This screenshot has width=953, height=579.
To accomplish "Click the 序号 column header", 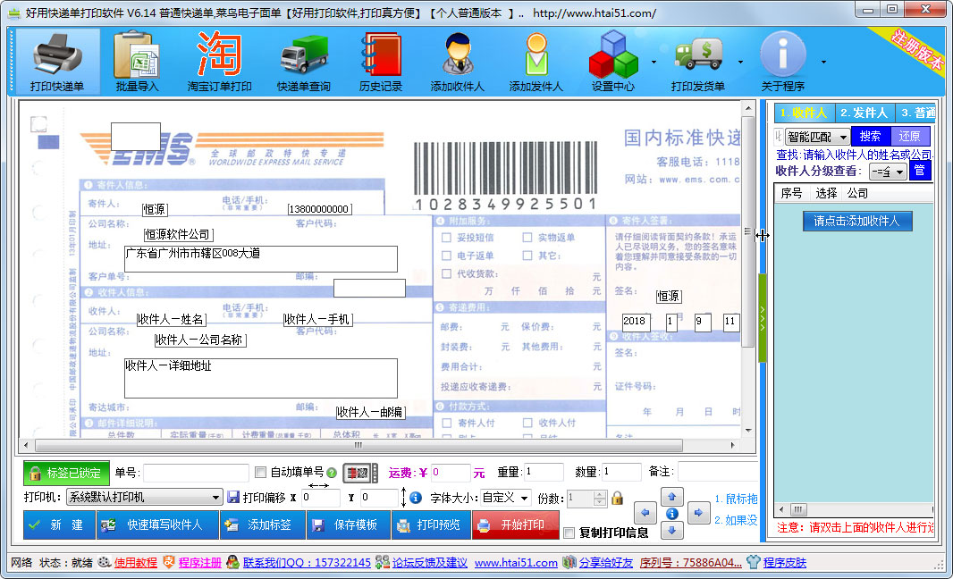I will pos(791,193).
